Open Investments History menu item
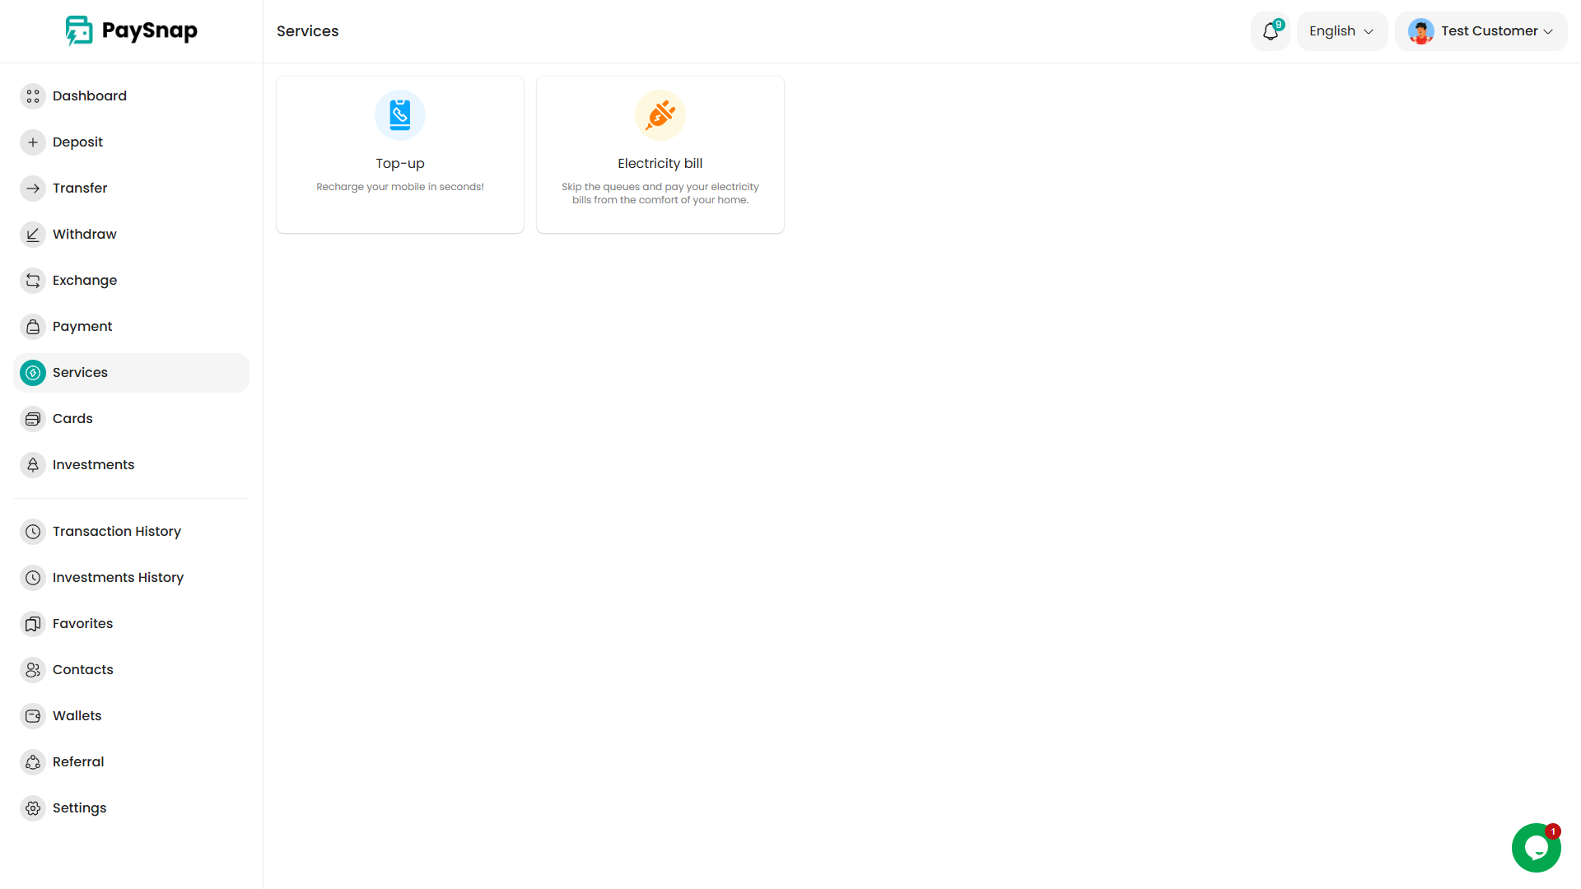This screenshot has height=889, width=1581. (x=118, y=578)
